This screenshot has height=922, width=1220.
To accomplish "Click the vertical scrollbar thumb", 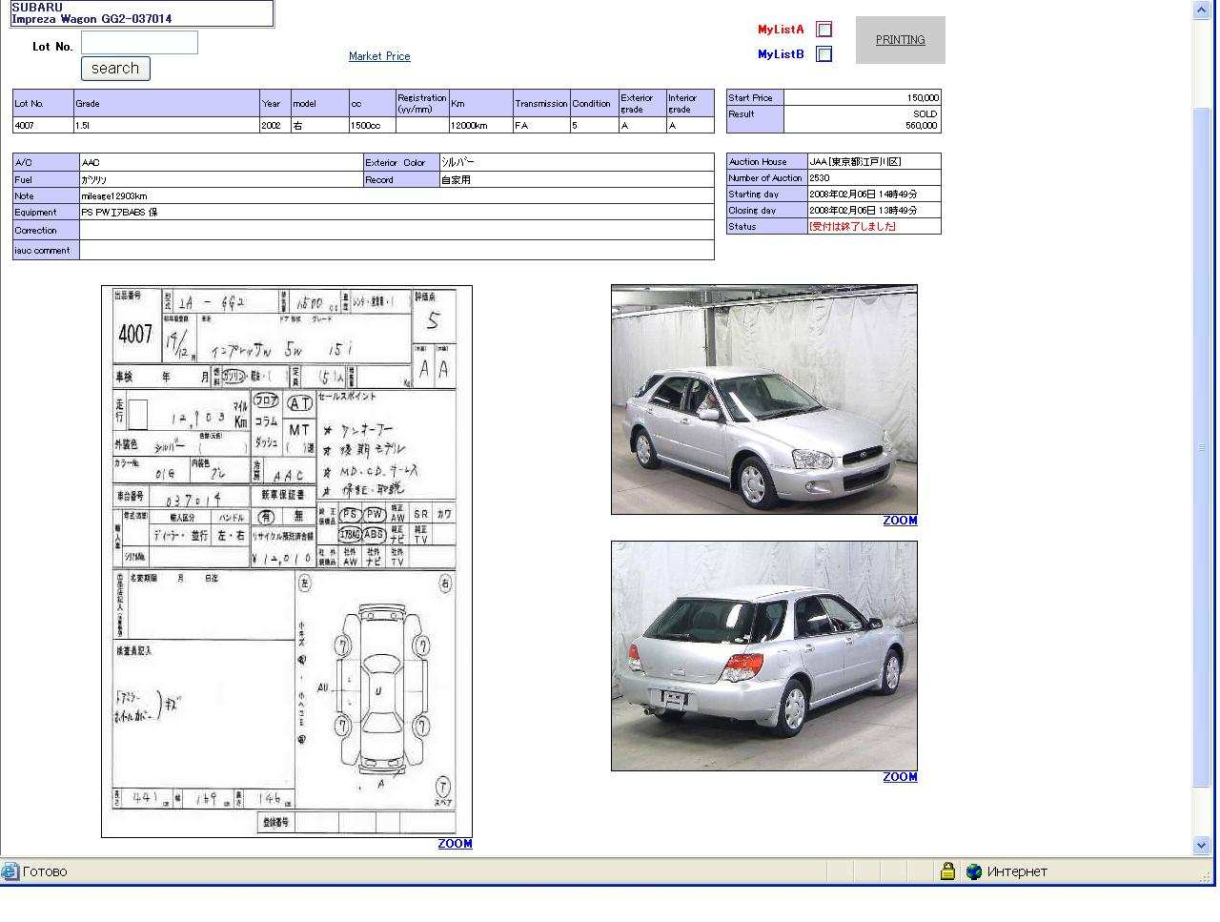I will tap(1202, 448).
